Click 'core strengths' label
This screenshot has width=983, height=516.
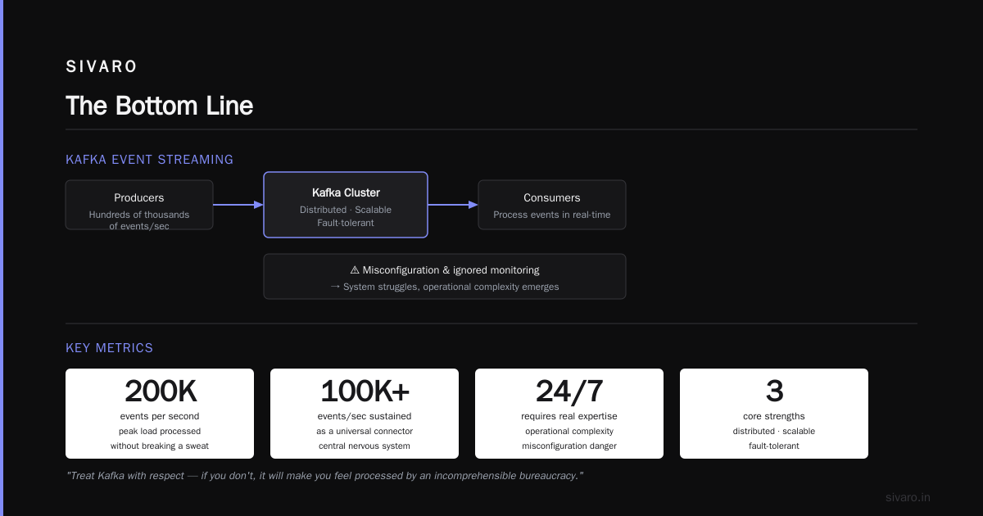(774, 416)
